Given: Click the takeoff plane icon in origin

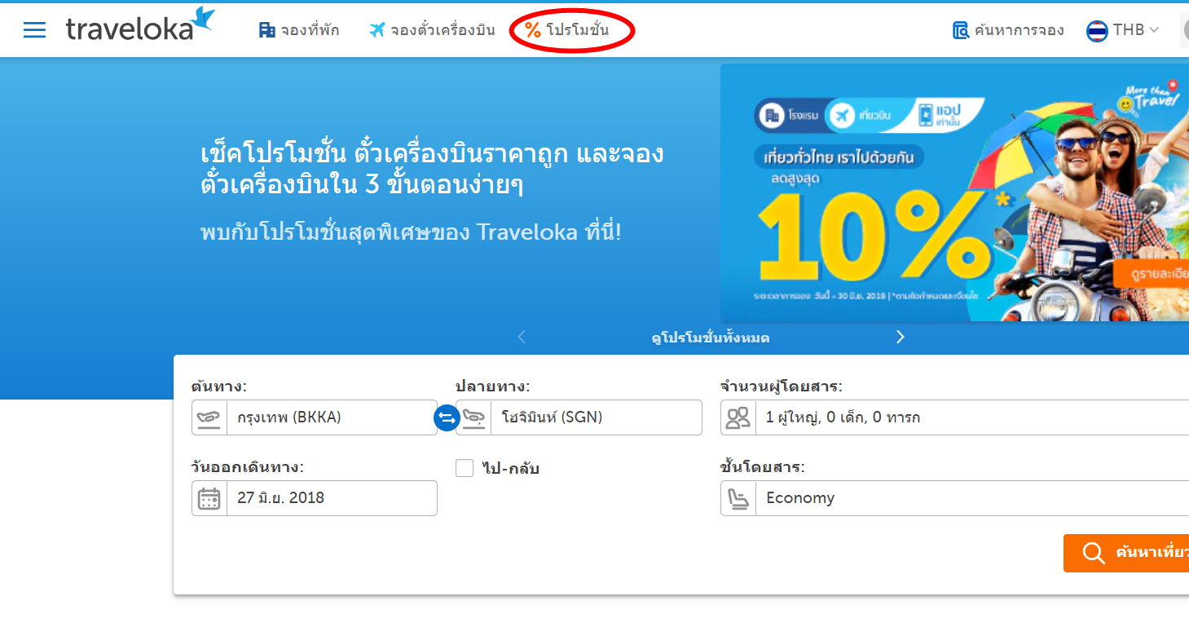Looking at the screenshot, I should coord(209,417).
